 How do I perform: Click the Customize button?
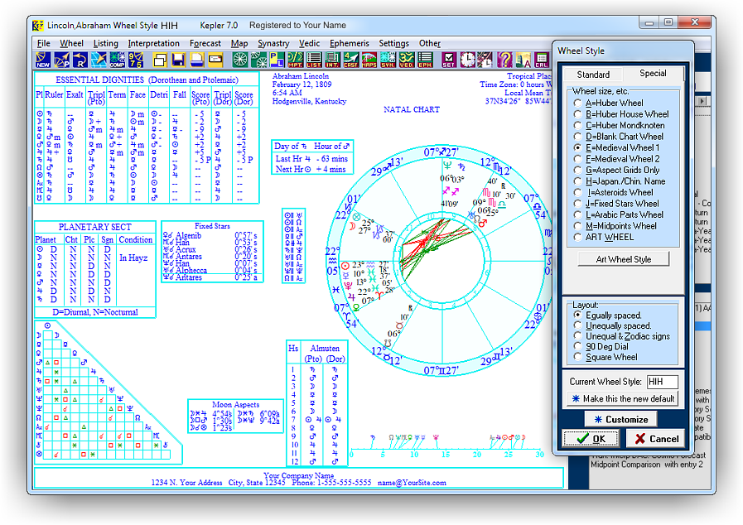(x=620, y=419)
